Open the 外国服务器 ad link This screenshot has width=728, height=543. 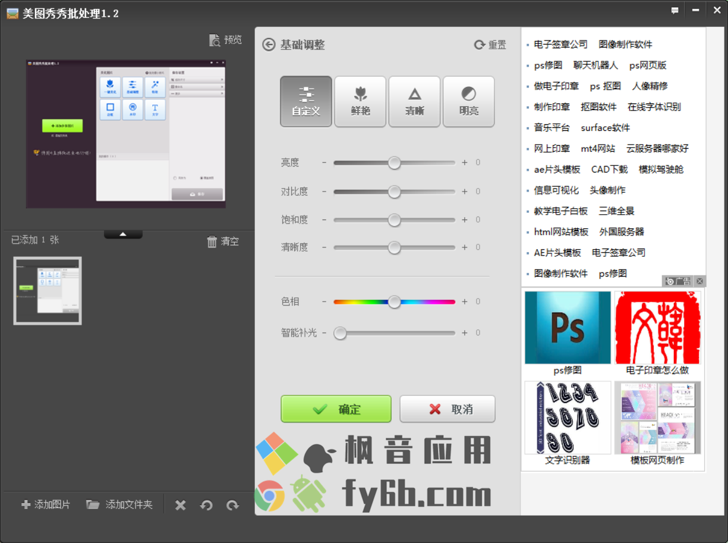click(622, 232)
